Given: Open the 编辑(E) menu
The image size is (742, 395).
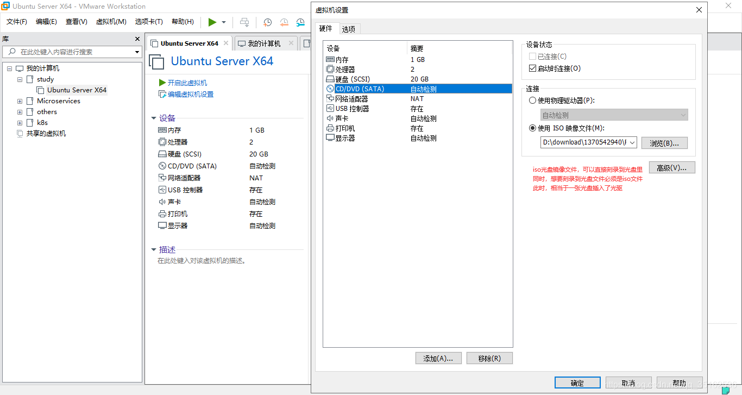Looking at the screenshot, I should [x=46, y=22].
